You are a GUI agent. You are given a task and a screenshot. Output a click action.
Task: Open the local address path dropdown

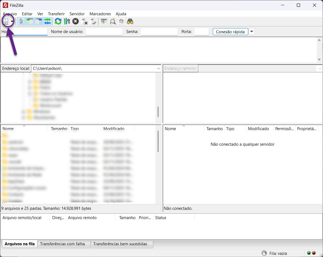(158, 68)
